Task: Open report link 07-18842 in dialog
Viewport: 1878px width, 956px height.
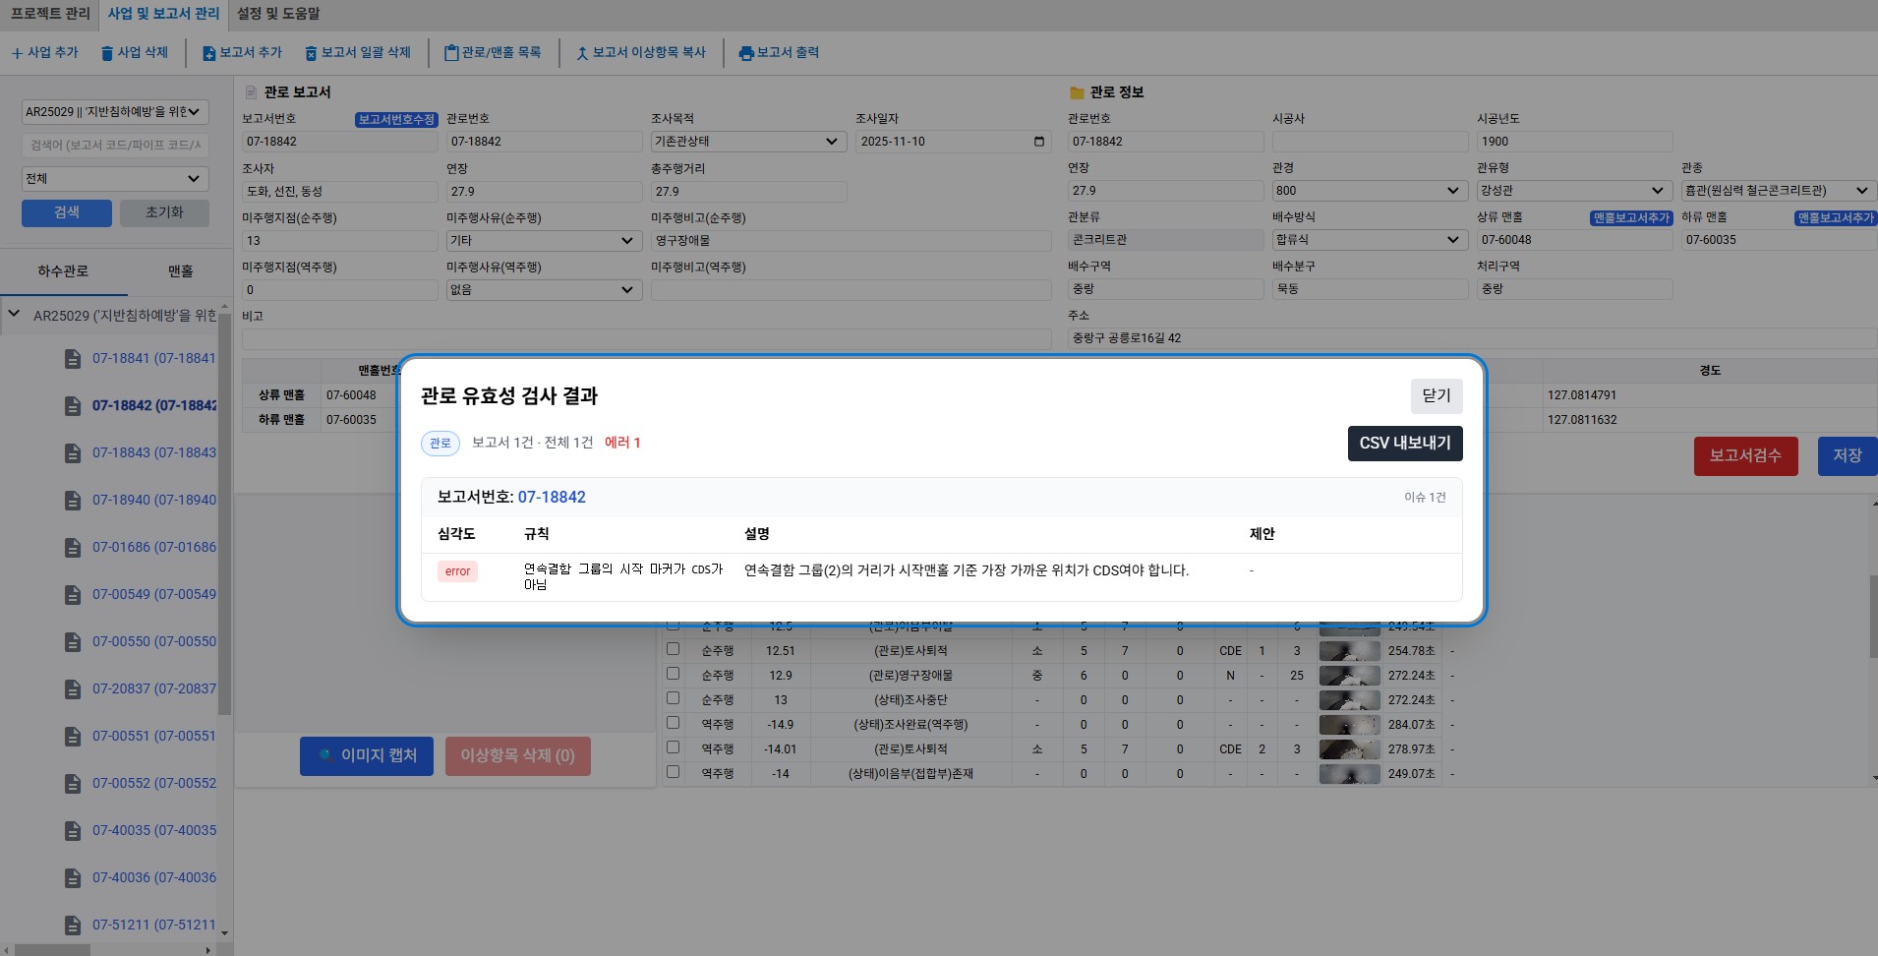Action: pyautogui.click(x=552, y=498)
